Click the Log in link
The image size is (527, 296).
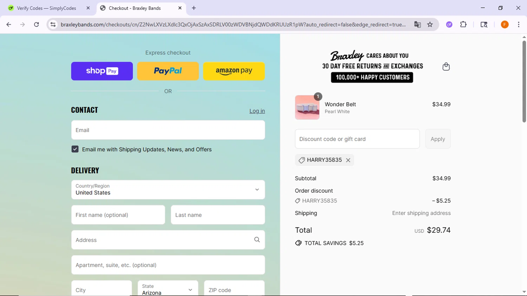(257, 111)
